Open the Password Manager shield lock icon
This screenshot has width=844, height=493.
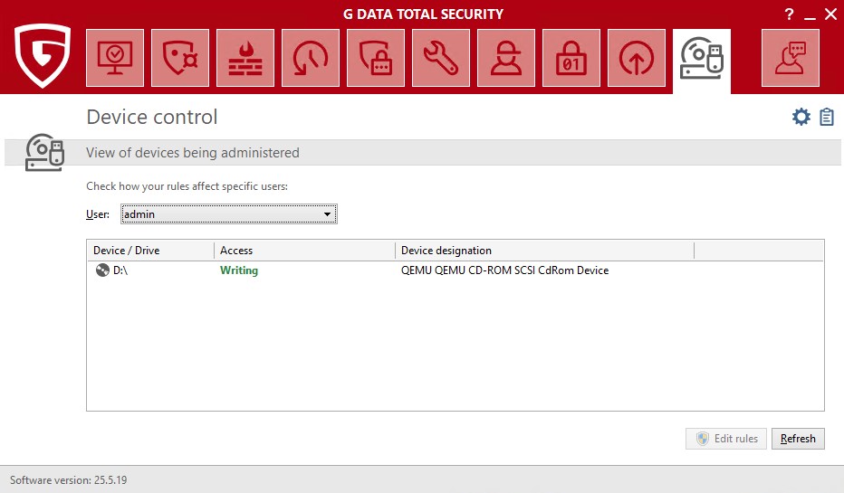(376, 58)
